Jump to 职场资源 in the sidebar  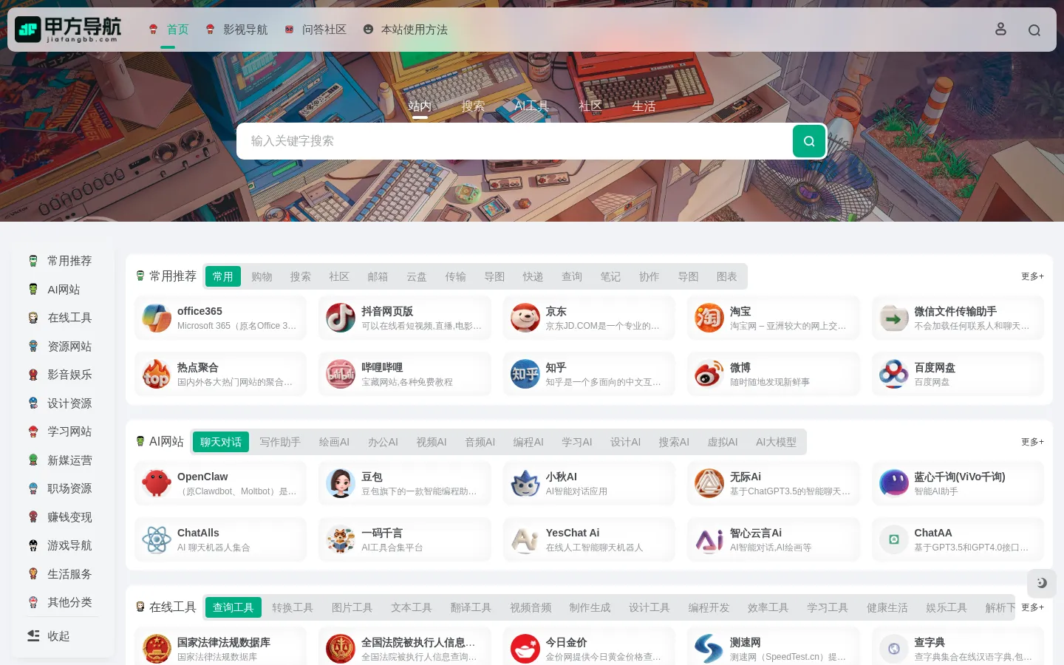click(x=61, y=488)
